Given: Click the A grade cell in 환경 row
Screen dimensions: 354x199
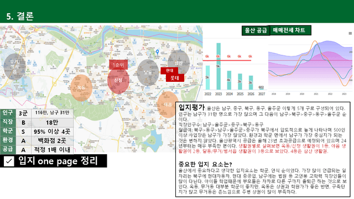Looking at the screenshot, I should point(23,140).
